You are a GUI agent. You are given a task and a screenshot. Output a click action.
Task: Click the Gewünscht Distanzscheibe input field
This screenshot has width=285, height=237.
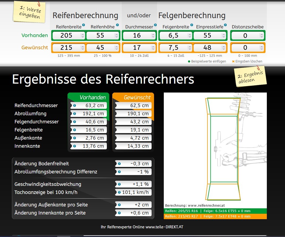pyautogui.click(x=245, y=48)
